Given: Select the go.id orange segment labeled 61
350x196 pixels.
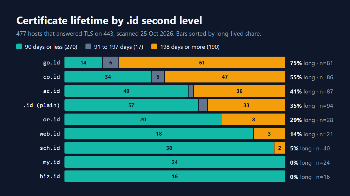Looking at the screenshot, I should pos(202,62).
